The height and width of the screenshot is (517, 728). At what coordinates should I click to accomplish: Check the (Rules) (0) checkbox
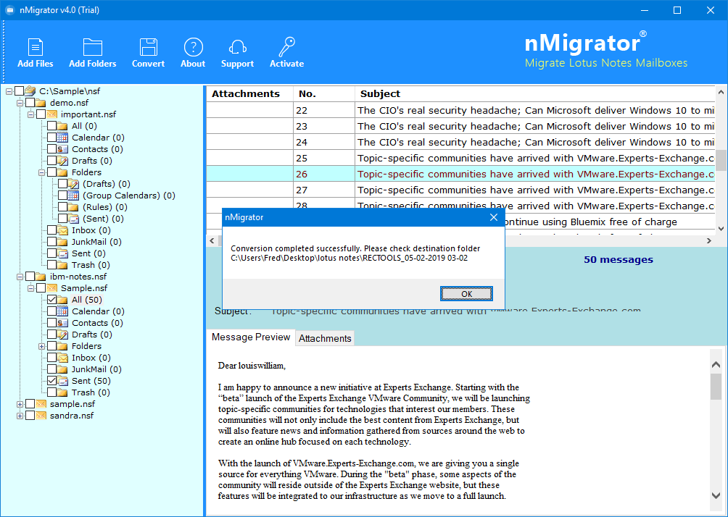[62, 207]
